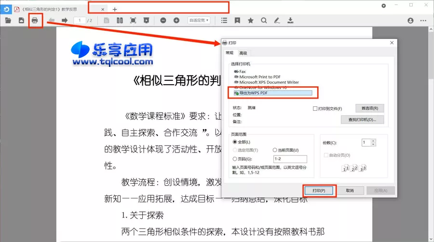Click the blue app home icon

[x=6, y=9]
